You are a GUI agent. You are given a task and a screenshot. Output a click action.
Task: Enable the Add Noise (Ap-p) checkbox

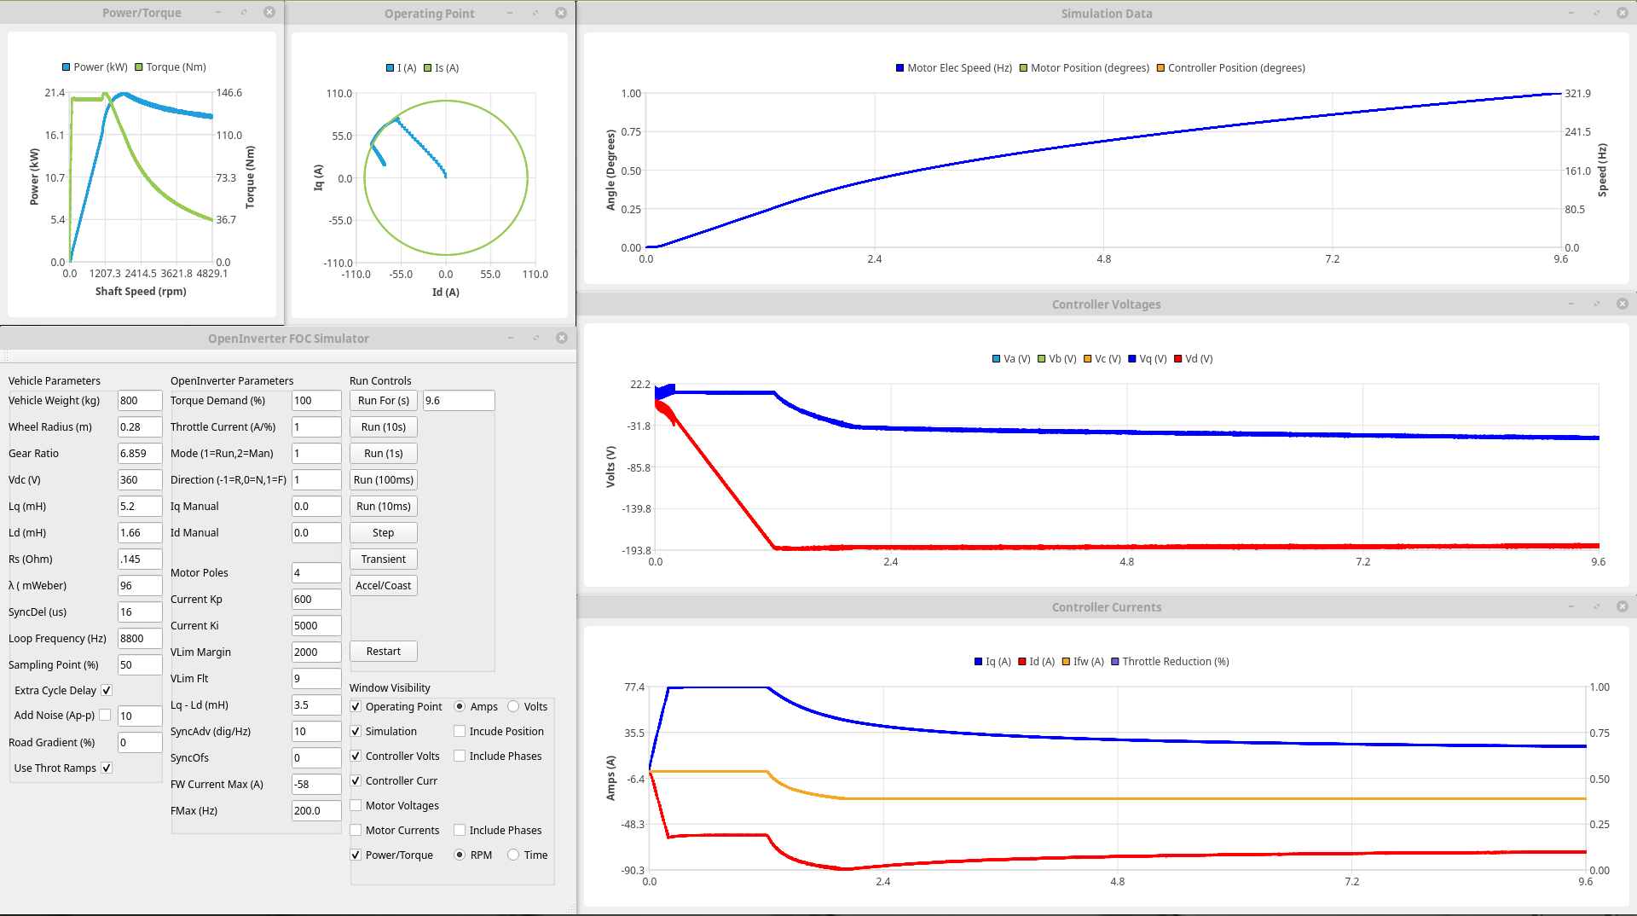[x=105, y=716]
